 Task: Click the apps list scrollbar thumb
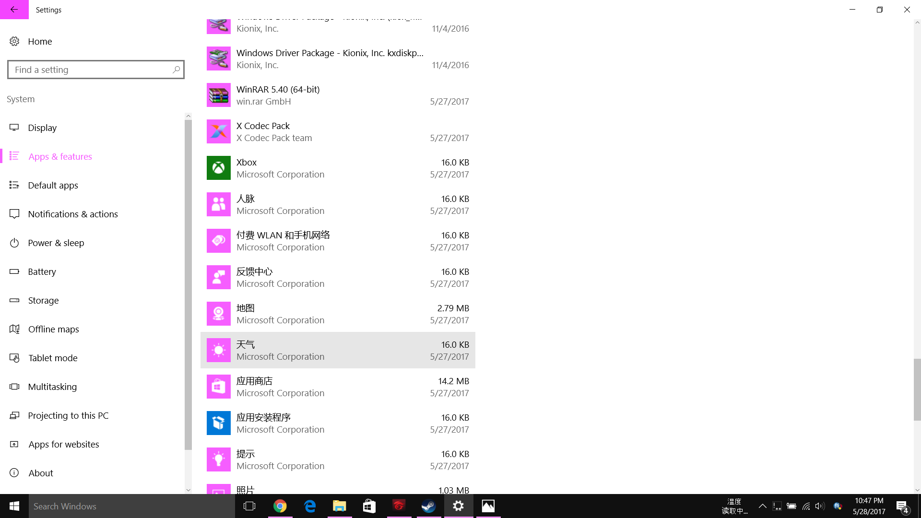(x=917, y=389)
